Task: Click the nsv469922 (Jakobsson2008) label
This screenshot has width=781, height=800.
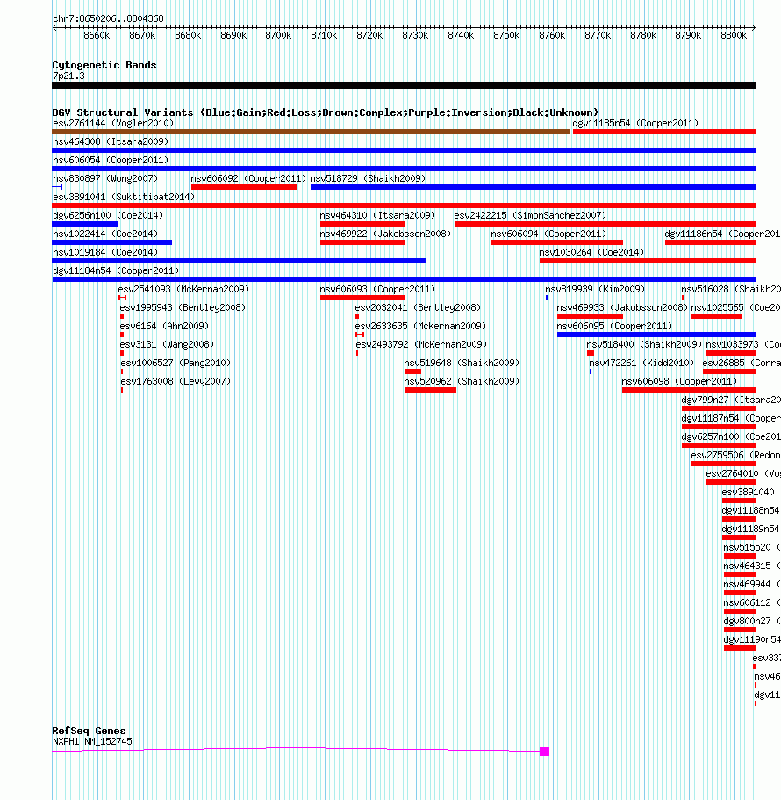Action: coord(385,234)
